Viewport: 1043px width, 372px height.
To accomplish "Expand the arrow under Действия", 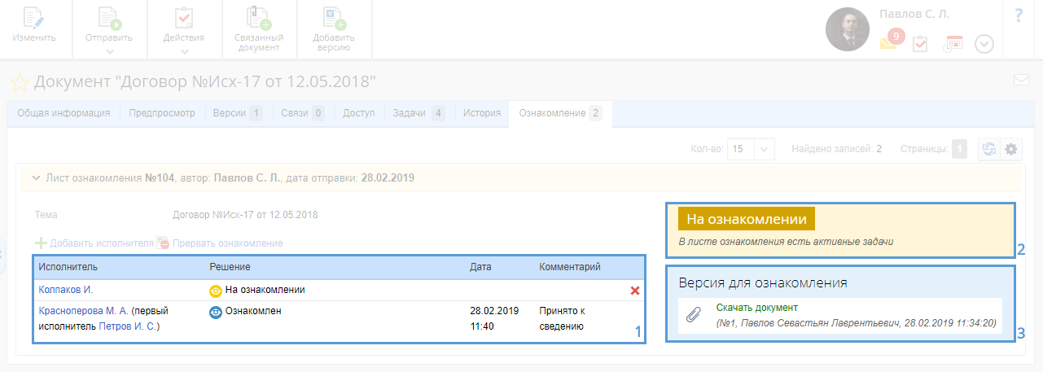I will [x=184, y=52].
